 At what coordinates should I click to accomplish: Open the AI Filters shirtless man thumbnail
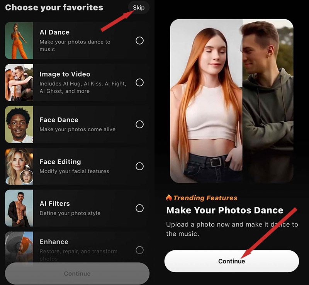tap(19, 208)
